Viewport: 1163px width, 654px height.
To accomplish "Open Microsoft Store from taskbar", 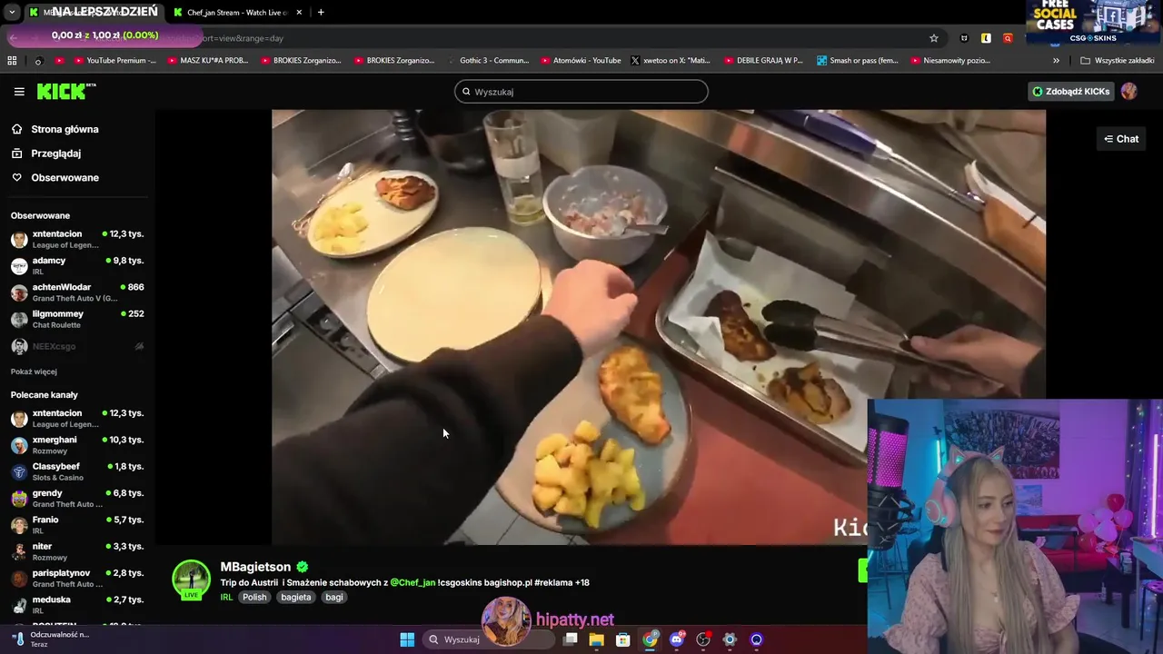I will (622, 639).
